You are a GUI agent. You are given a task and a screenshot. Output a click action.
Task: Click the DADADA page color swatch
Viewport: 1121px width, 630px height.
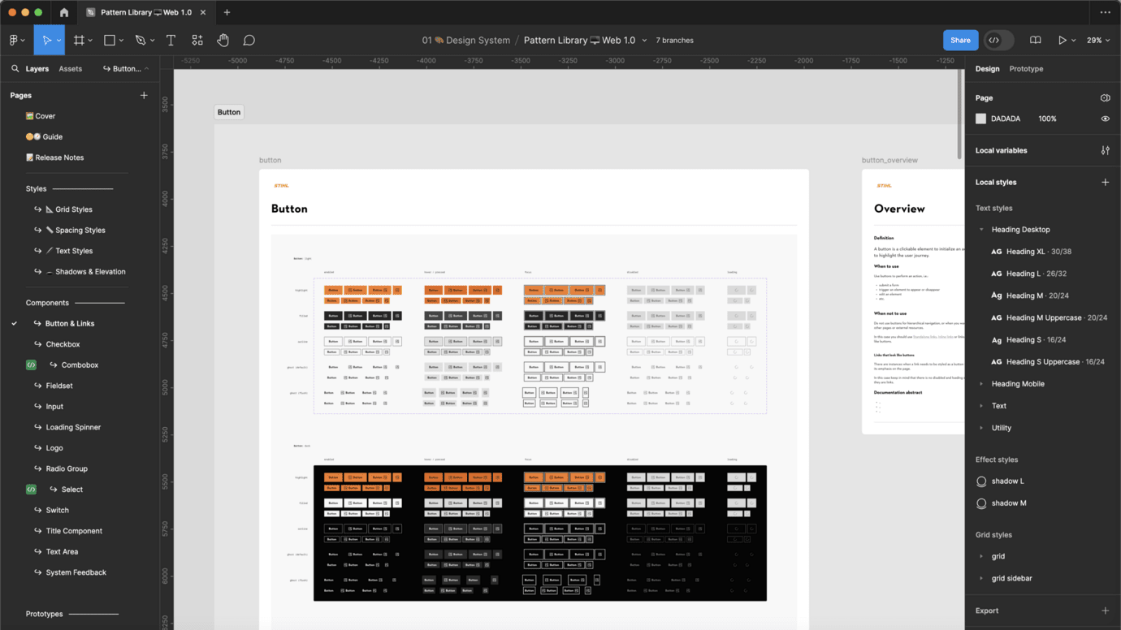[980, 119]
